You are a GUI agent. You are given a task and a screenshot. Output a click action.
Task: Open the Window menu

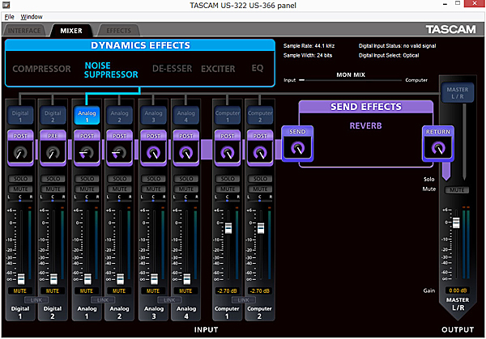pos(32,16)
